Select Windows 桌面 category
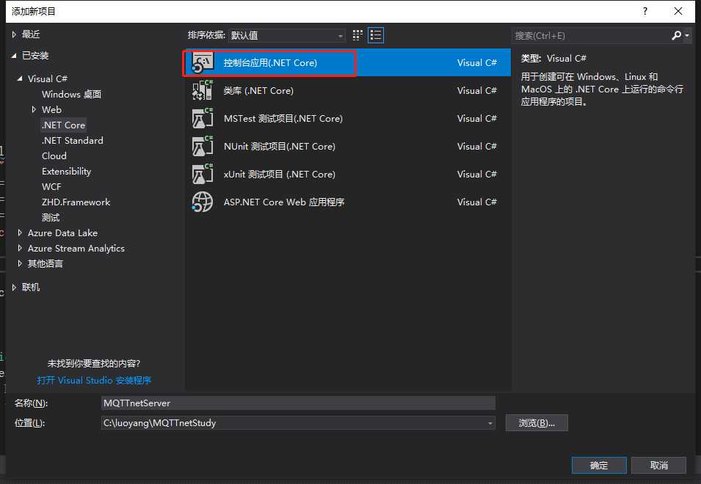Screen dimensions: 701x484 [71, 94]
